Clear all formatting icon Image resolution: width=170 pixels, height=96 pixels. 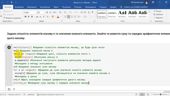pos(60,12)
